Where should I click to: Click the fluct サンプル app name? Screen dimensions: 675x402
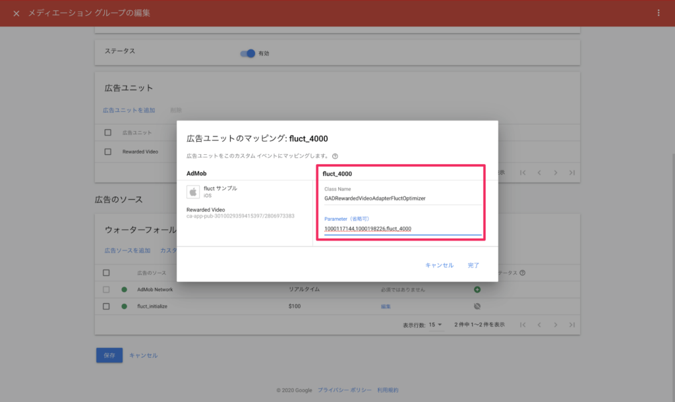[220, 188]
